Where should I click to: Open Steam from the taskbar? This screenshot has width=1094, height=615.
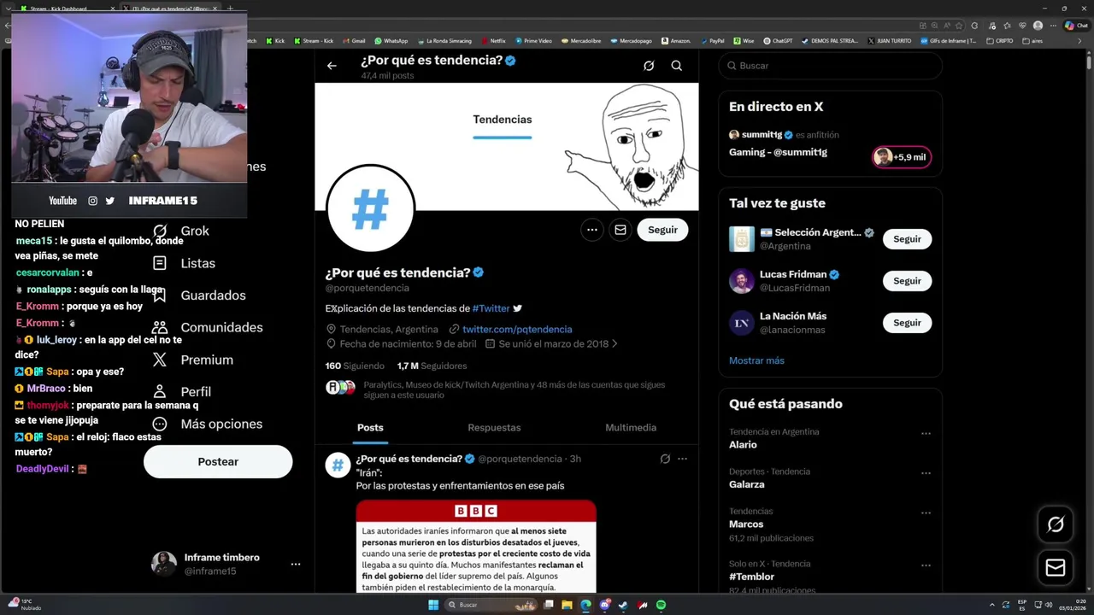coord(623,605)
